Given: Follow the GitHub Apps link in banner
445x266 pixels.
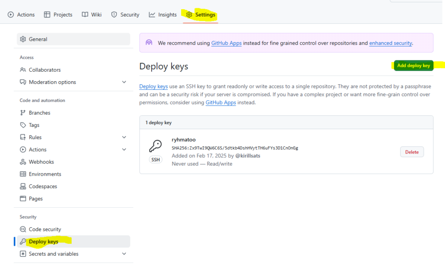Looking at the screenshot, I should (x=226, y=43).
